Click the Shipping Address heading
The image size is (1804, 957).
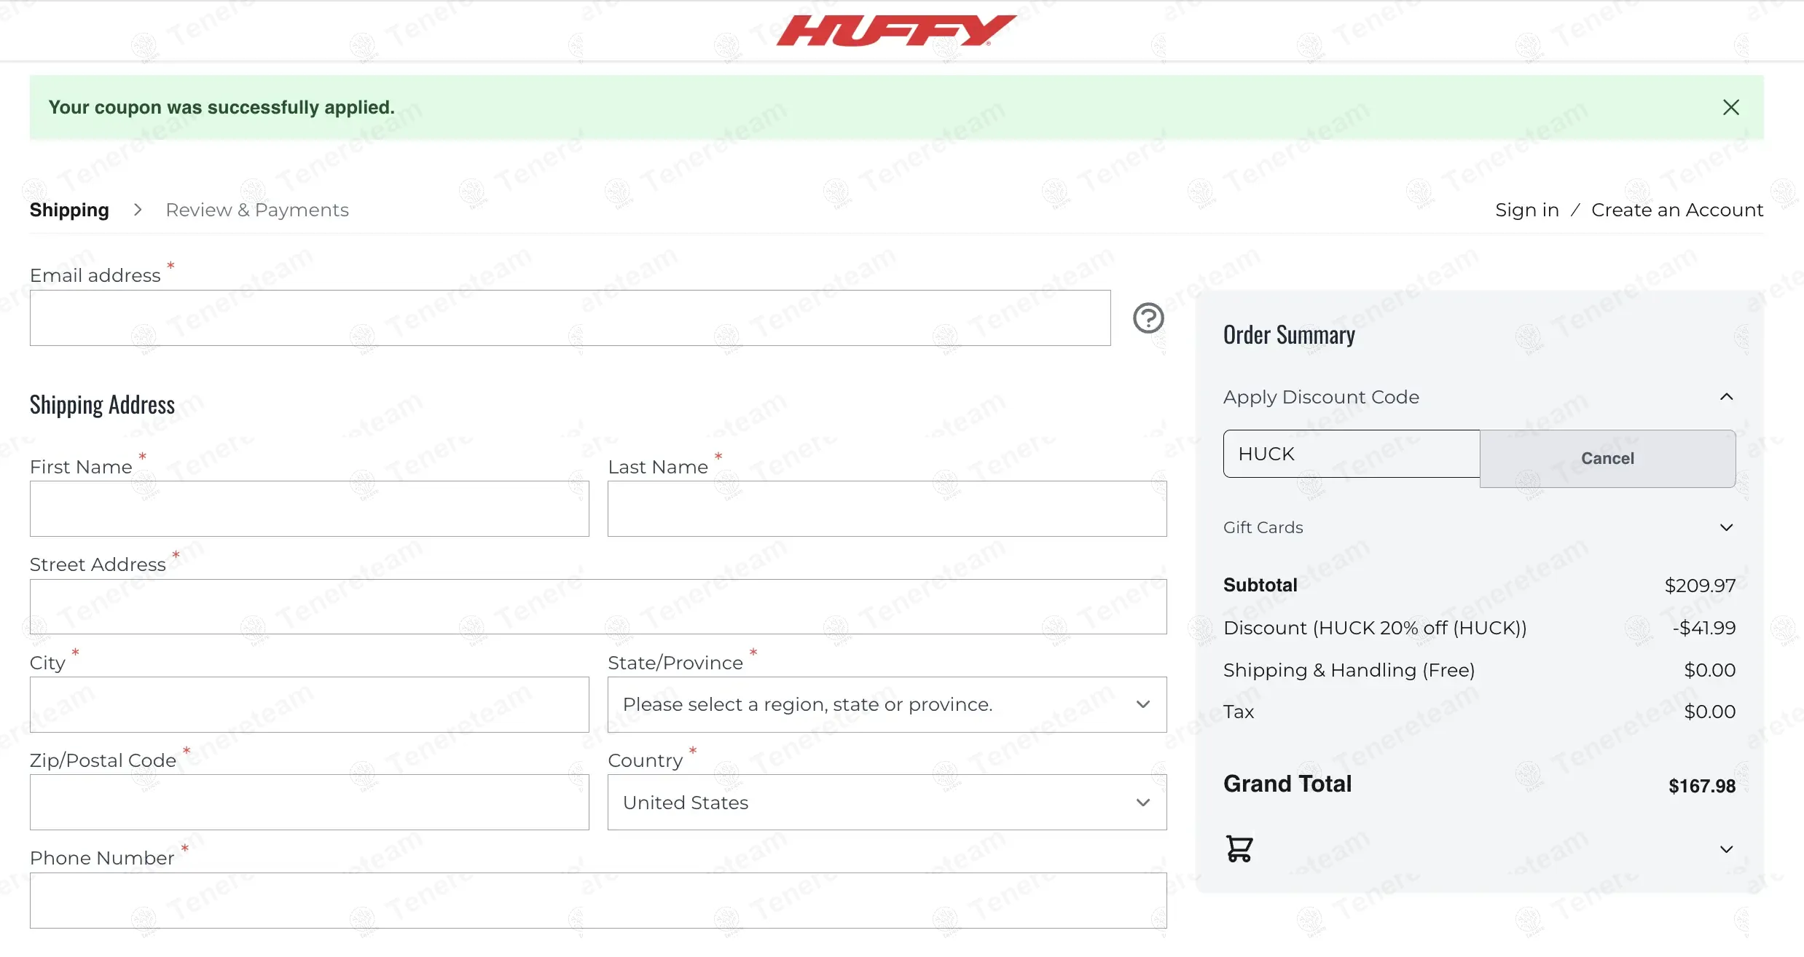pos(102,405)
